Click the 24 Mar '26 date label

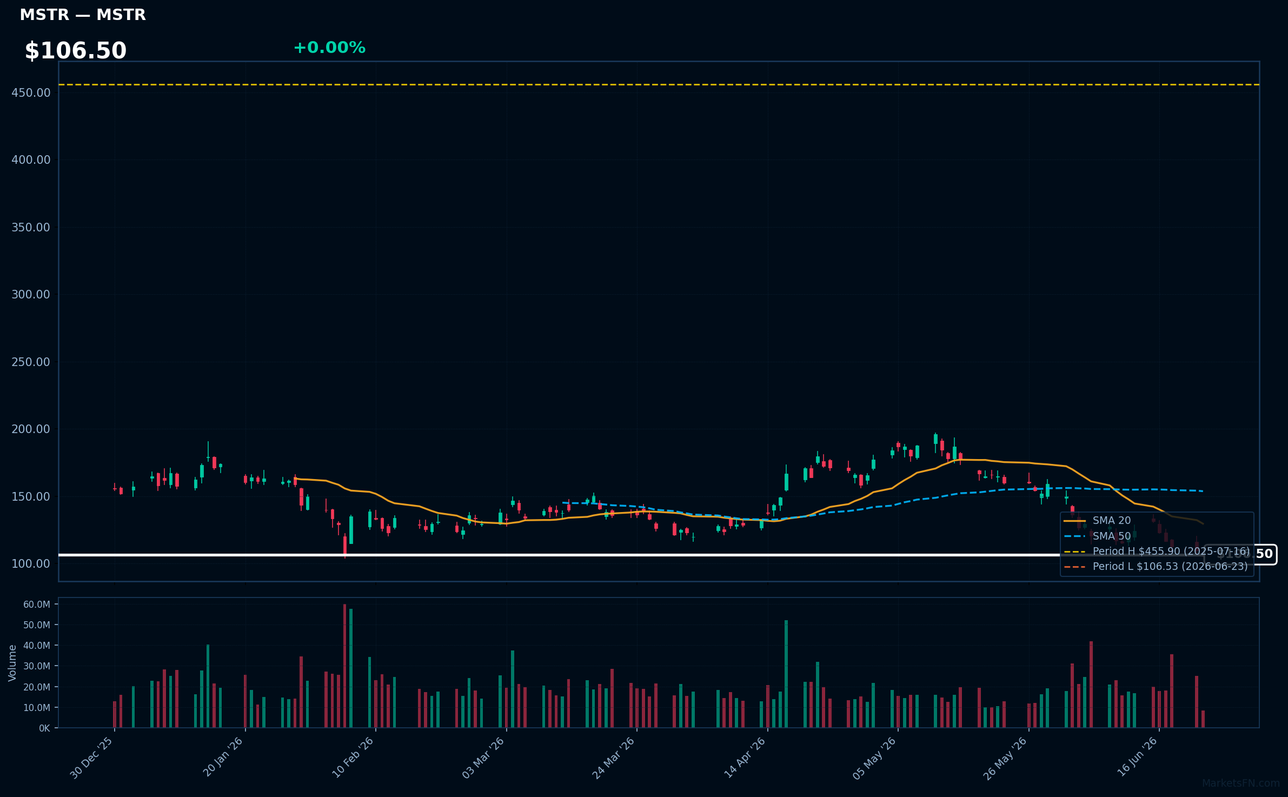point(614,758)
